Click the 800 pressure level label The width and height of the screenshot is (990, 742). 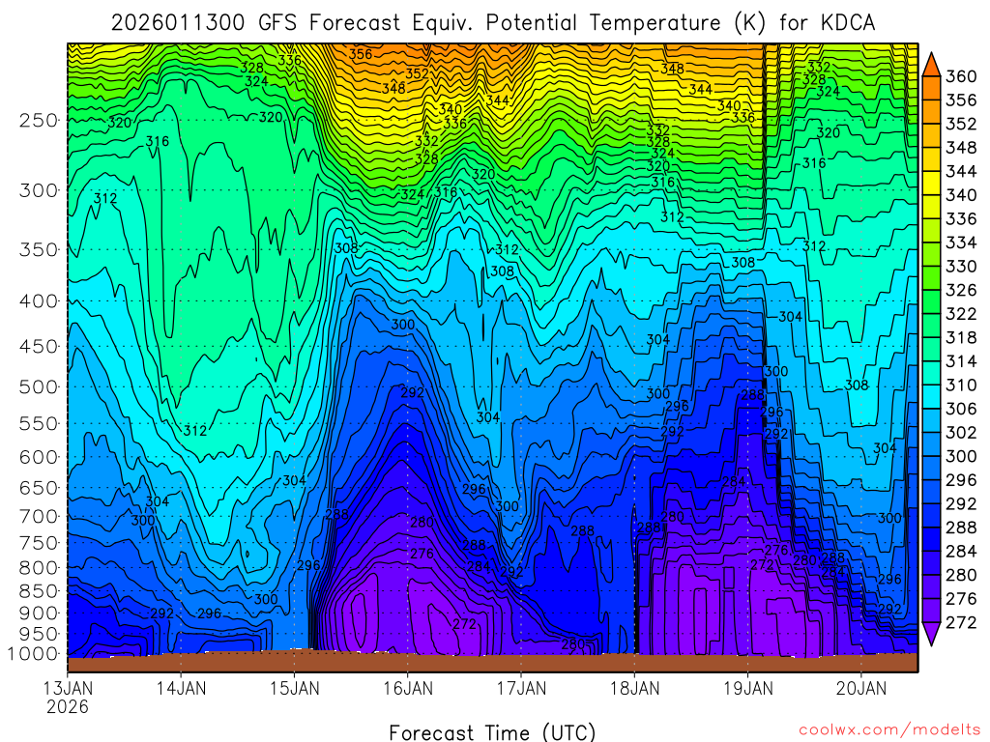39,567
